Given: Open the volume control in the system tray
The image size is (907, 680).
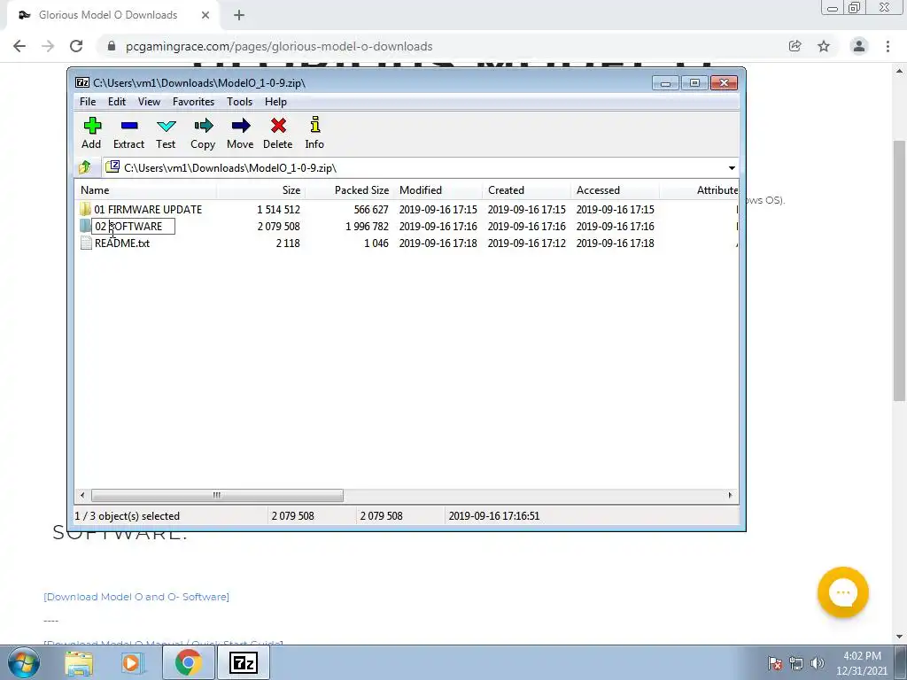Looking at the screenshot, I should coord(818,663).
